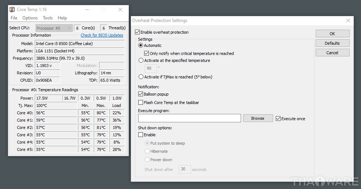Image resolution: width=361 pixels, height=189 pixels.
Task: Select the Automatic radio option
Action: 141,45
